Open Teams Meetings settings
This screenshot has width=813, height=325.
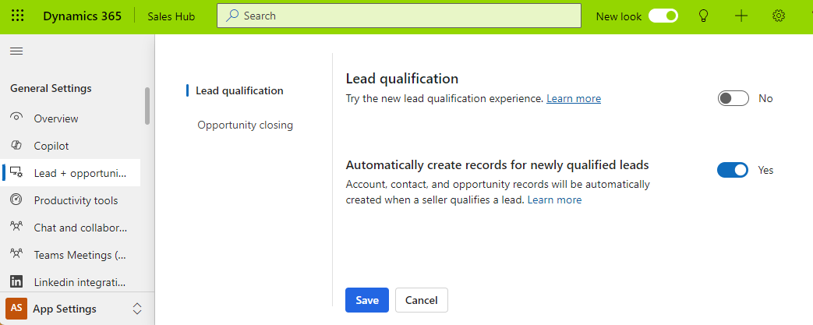click(70, 255)
